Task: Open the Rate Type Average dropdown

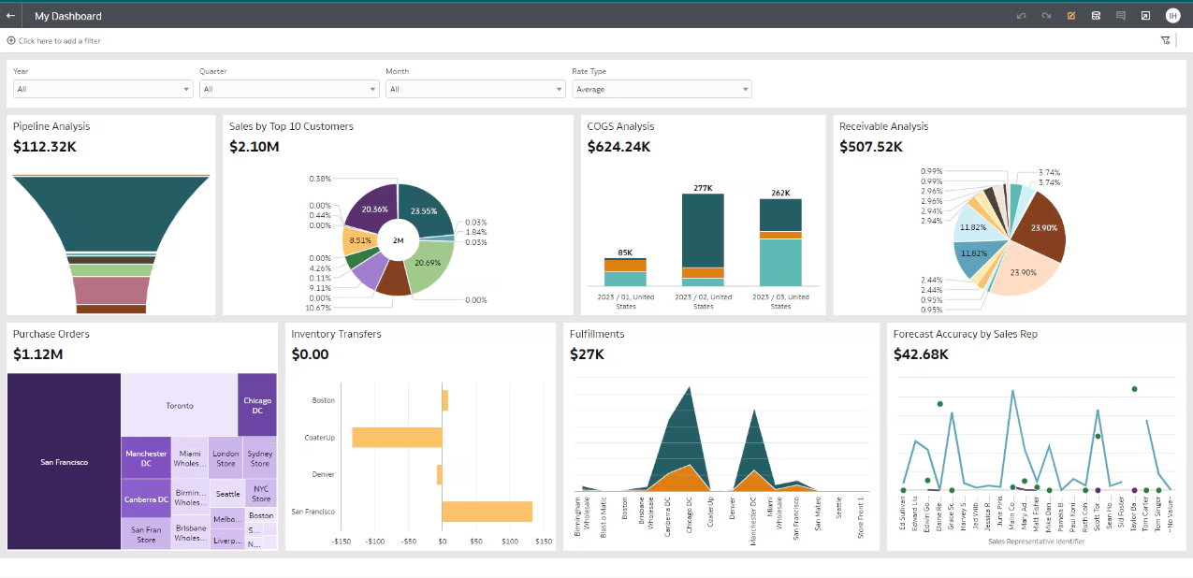Action: point(662,89)
